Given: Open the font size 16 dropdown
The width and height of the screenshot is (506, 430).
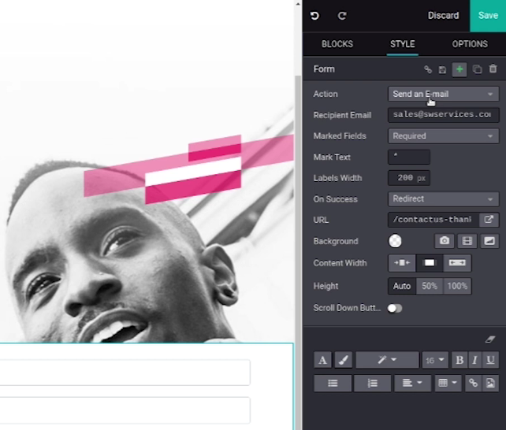Looking at the screenshot, I should pos(435,360).
